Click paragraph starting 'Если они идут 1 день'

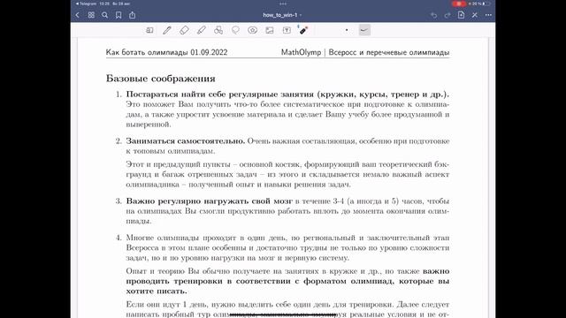point(287,309)
